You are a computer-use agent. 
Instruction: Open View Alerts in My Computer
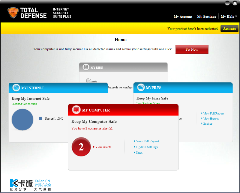pyautogui.click(x=102, y=147)
